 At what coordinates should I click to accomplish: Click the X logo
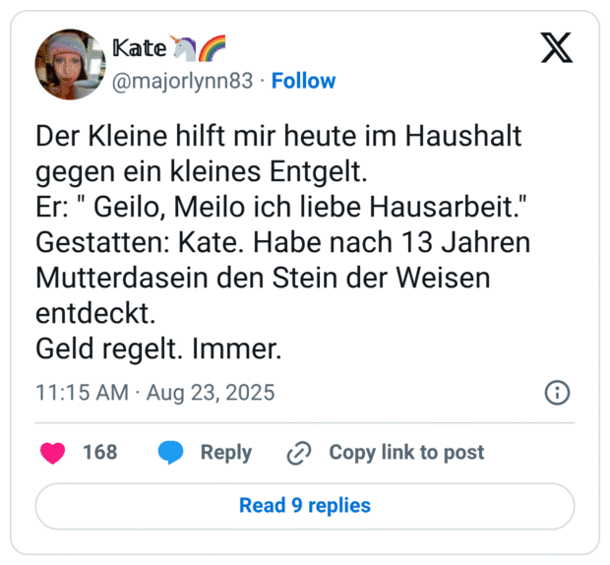pos(557,46)
